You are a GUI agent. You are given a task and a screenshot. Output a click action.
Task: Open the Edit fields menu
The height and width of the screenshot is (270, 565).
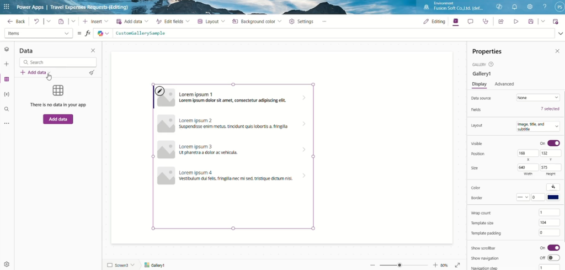173,22
